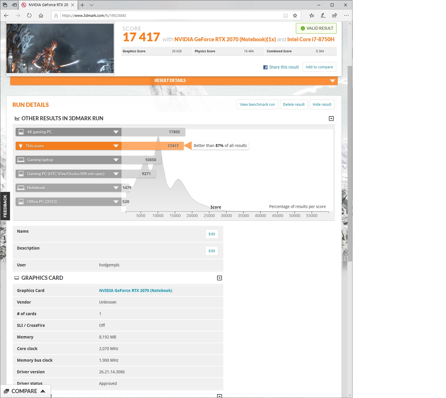Expand the Notebook dropdown
This screenshot has height=398, width=446.
point(116,188)
